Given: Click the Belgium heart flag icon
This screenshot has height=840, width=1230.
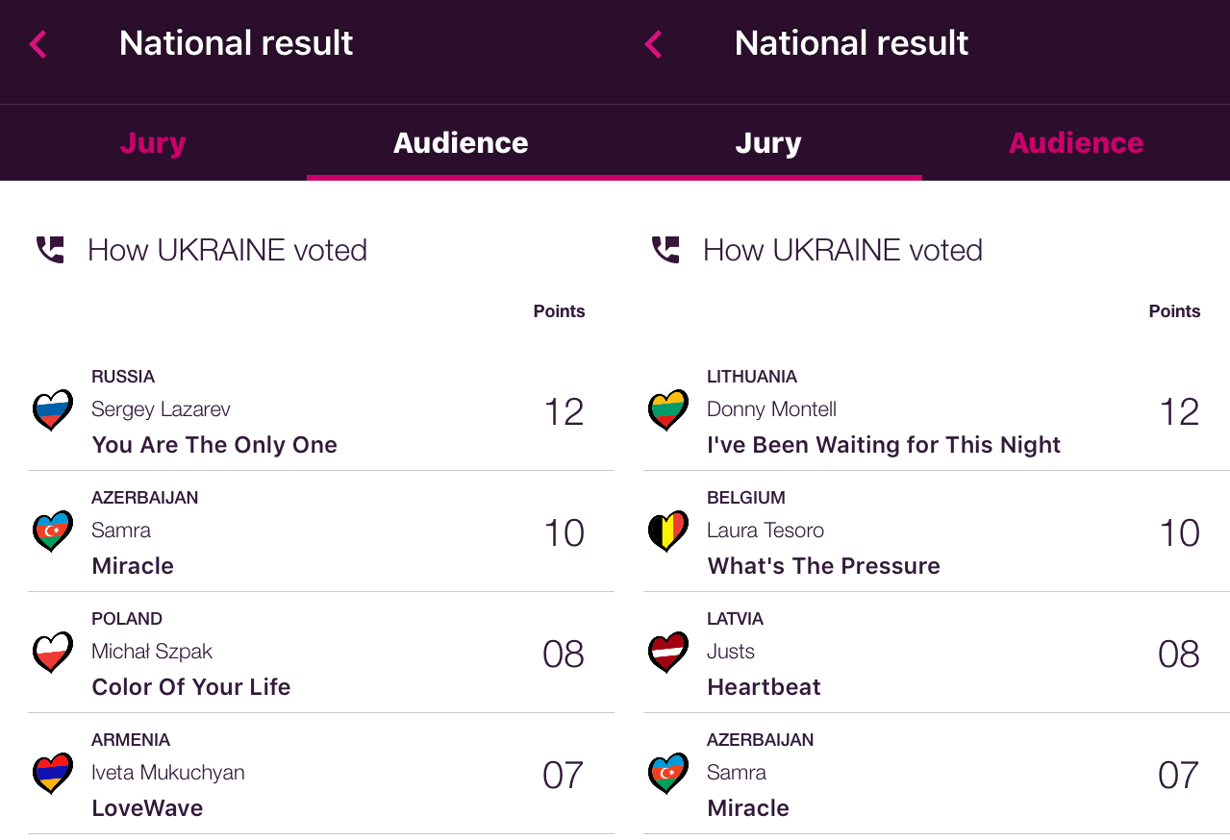Looking at the screenshot, I should coord(668,531).
